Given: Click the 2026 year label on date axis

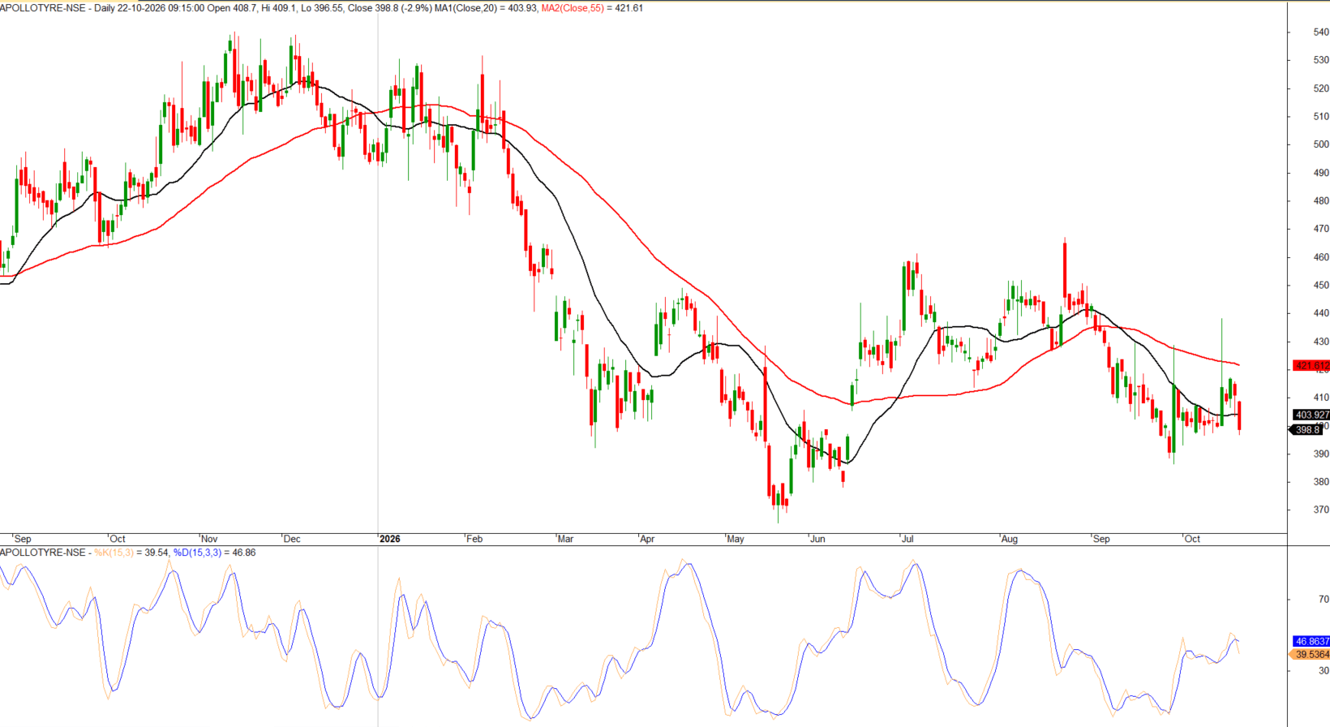Looking at the screenshot, I should 390,539.
